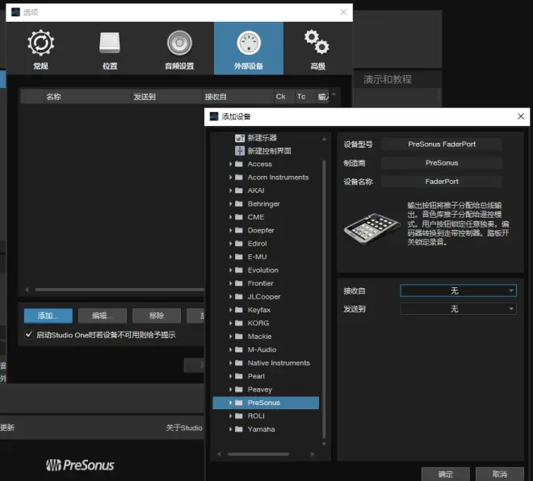The image size is (533, 481).
Task: Click the 发送到 column header
Action: point(167,97)
